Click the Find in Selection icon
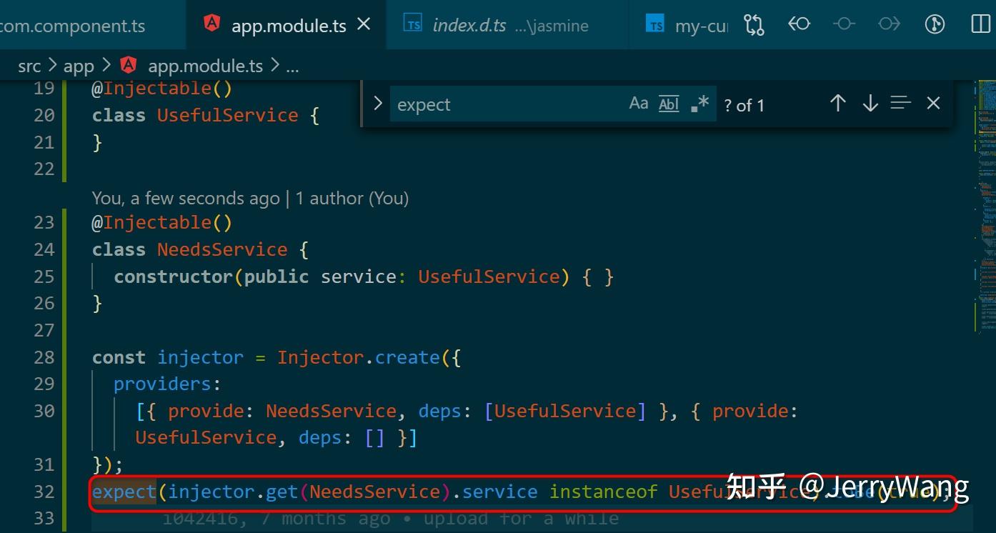 click(x=900, y=103)
